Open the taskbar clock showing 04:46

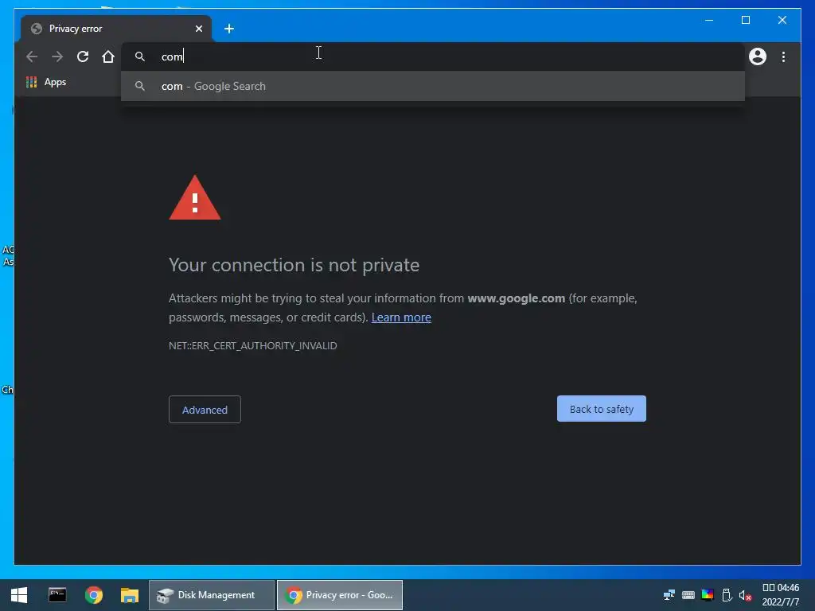click(x=781, y=595)
